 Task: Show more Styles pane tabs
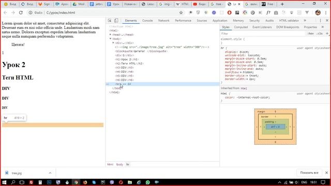click(x=322, y=27)
